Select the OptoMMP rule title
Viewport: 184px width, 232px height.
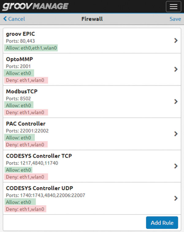click(x=19, y=59)
